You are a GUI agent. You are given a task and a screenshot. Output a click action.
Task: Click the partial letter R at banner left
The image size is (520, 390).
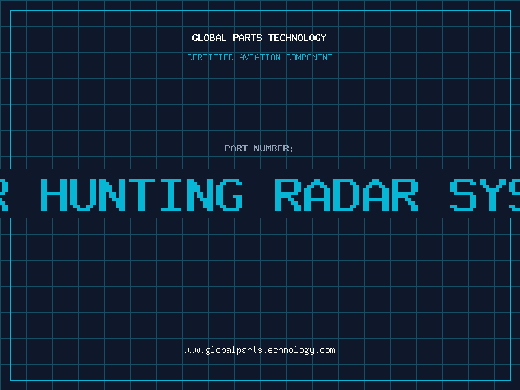(4, 194)
